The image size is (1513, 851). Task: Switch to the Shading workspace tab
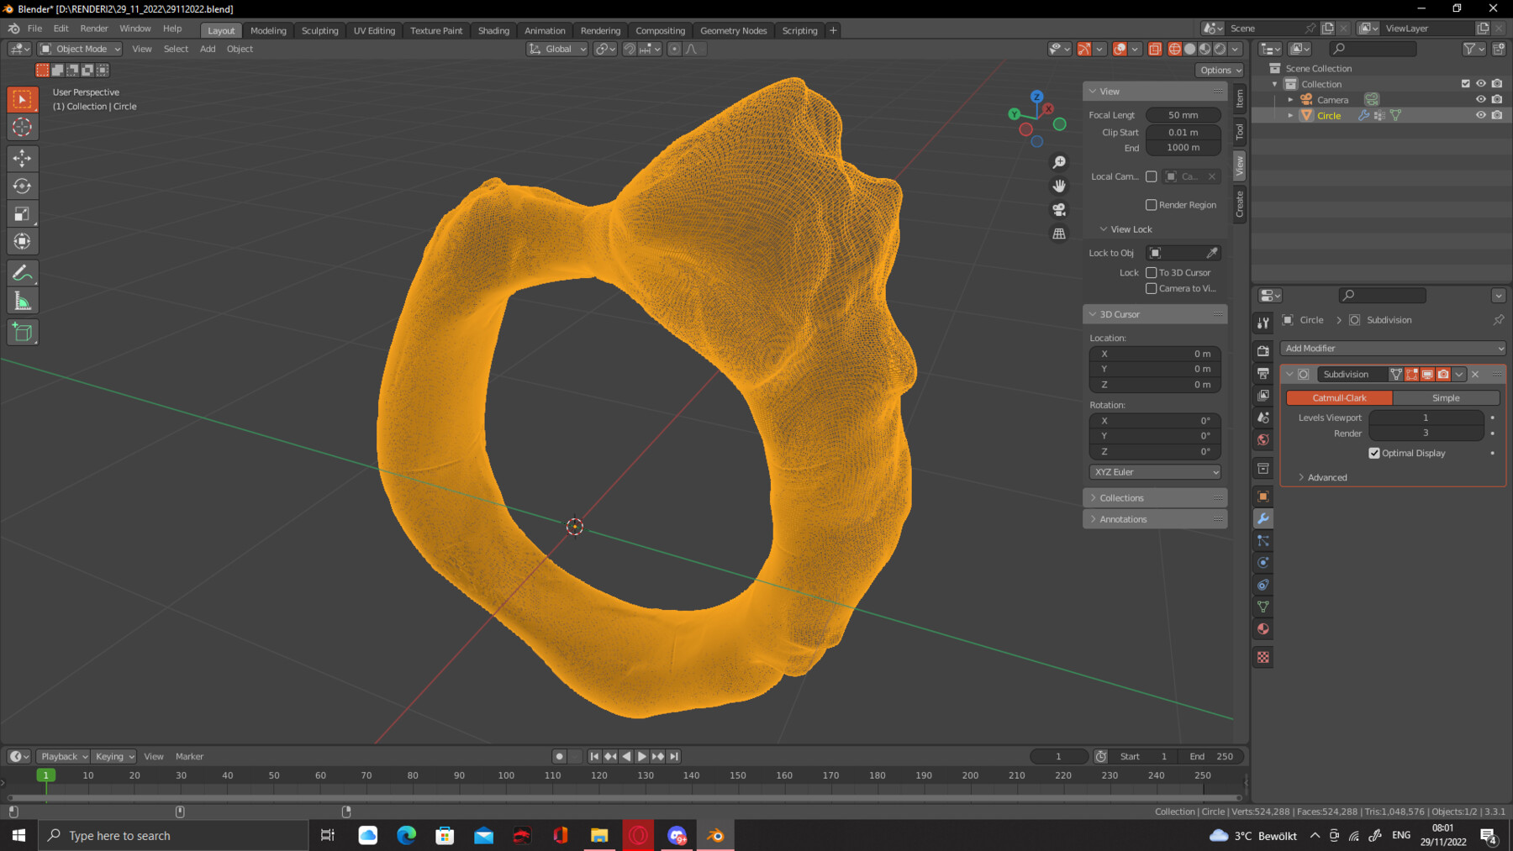click(493, 30)
